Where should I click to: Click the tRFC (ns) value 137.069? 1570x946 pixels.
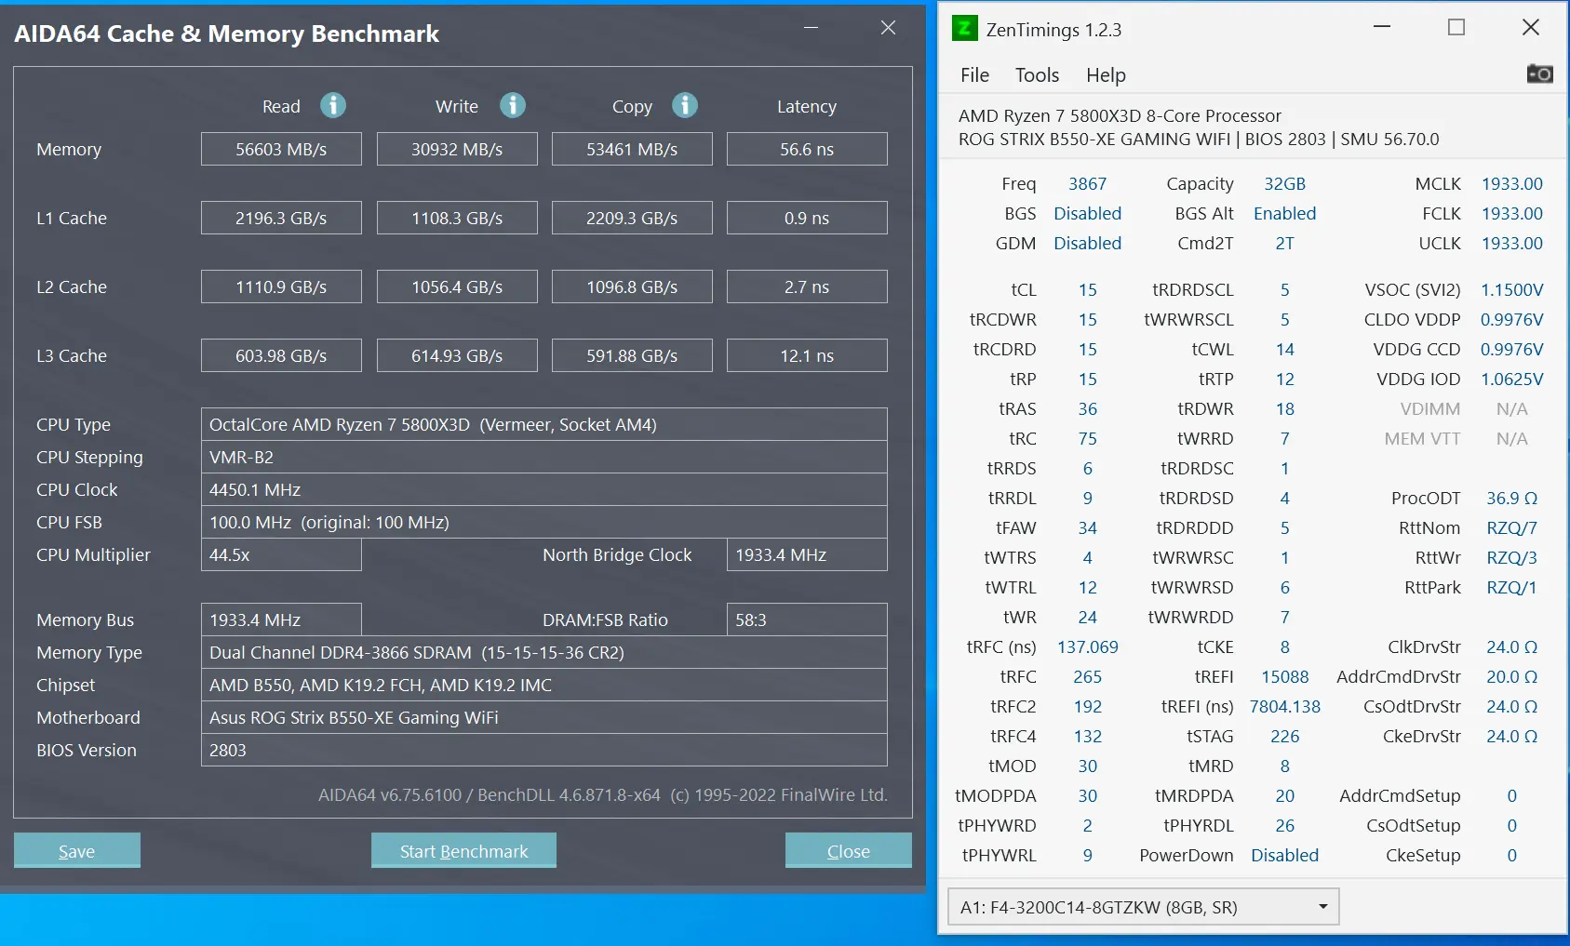(x=1087, y=647)
